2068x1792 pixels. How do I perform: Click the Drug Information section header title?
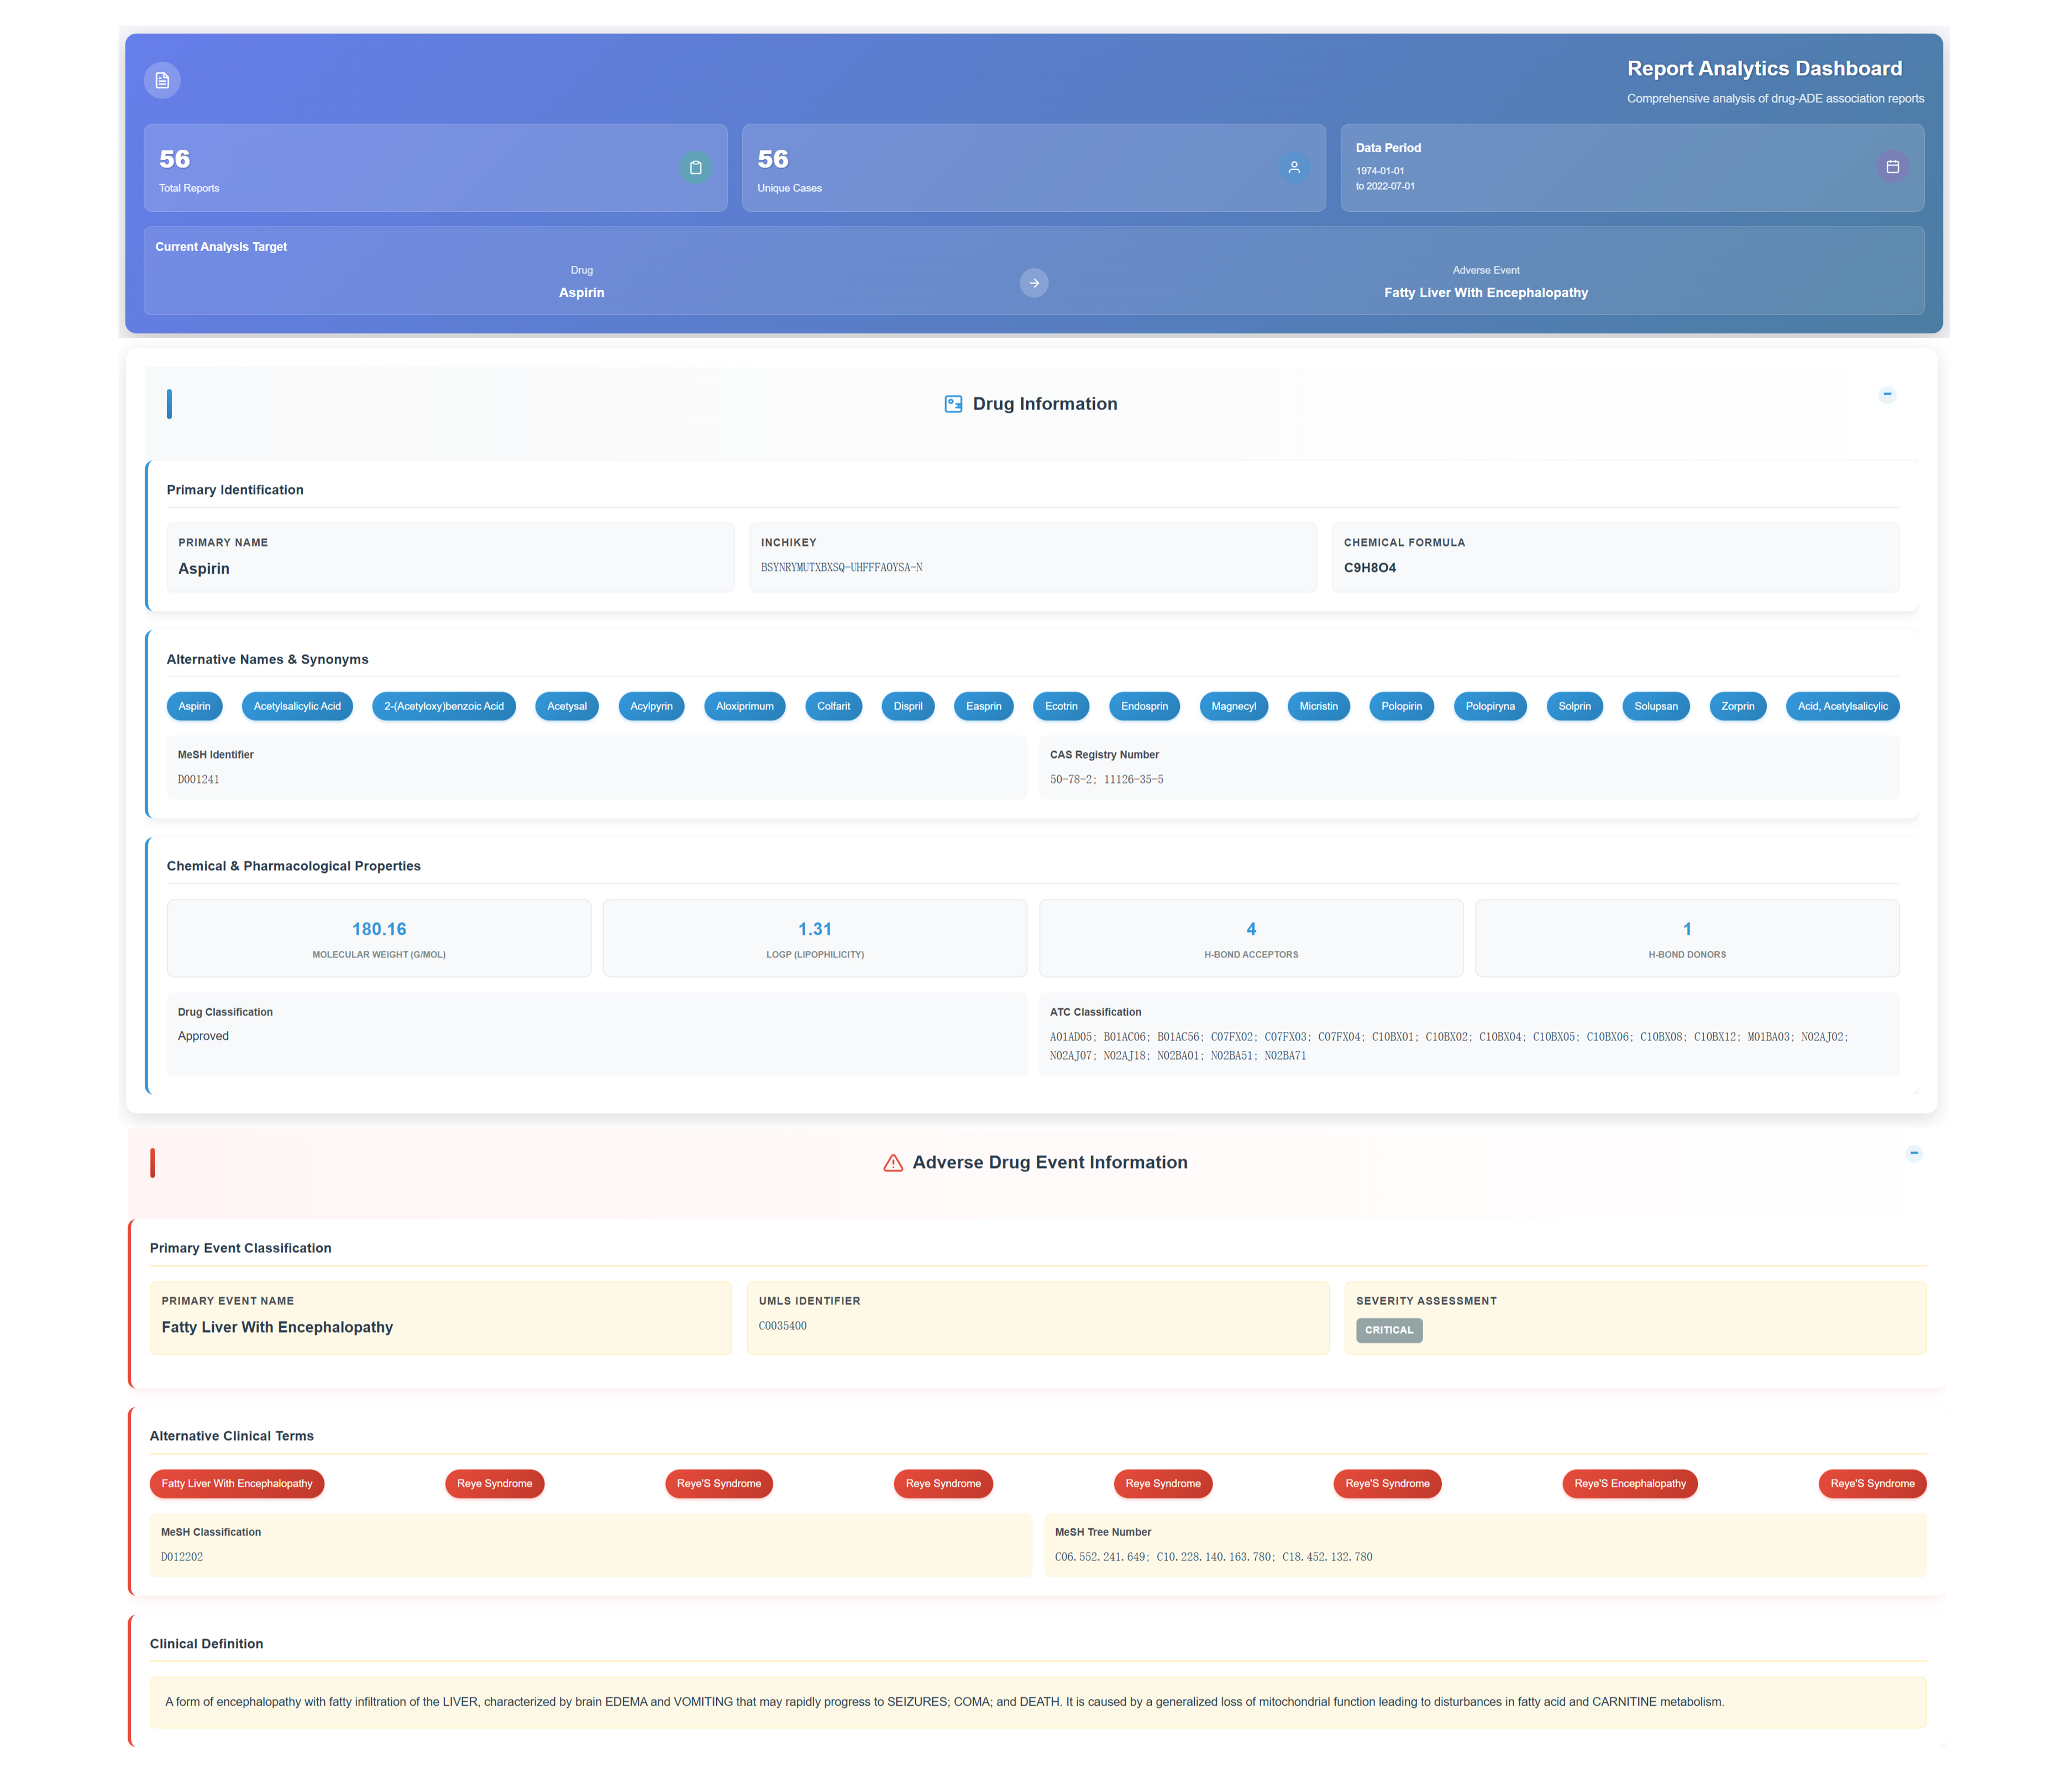pos(1044,404)
